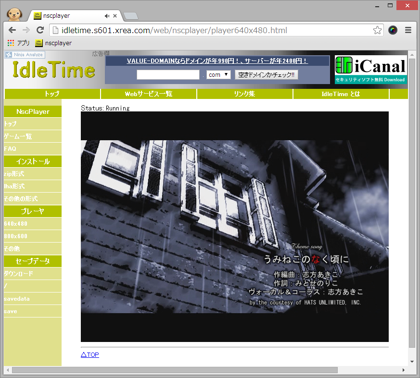Minimize the browser window
The image size is (420, 378).
pyautogui.click(x=377, y=6)
